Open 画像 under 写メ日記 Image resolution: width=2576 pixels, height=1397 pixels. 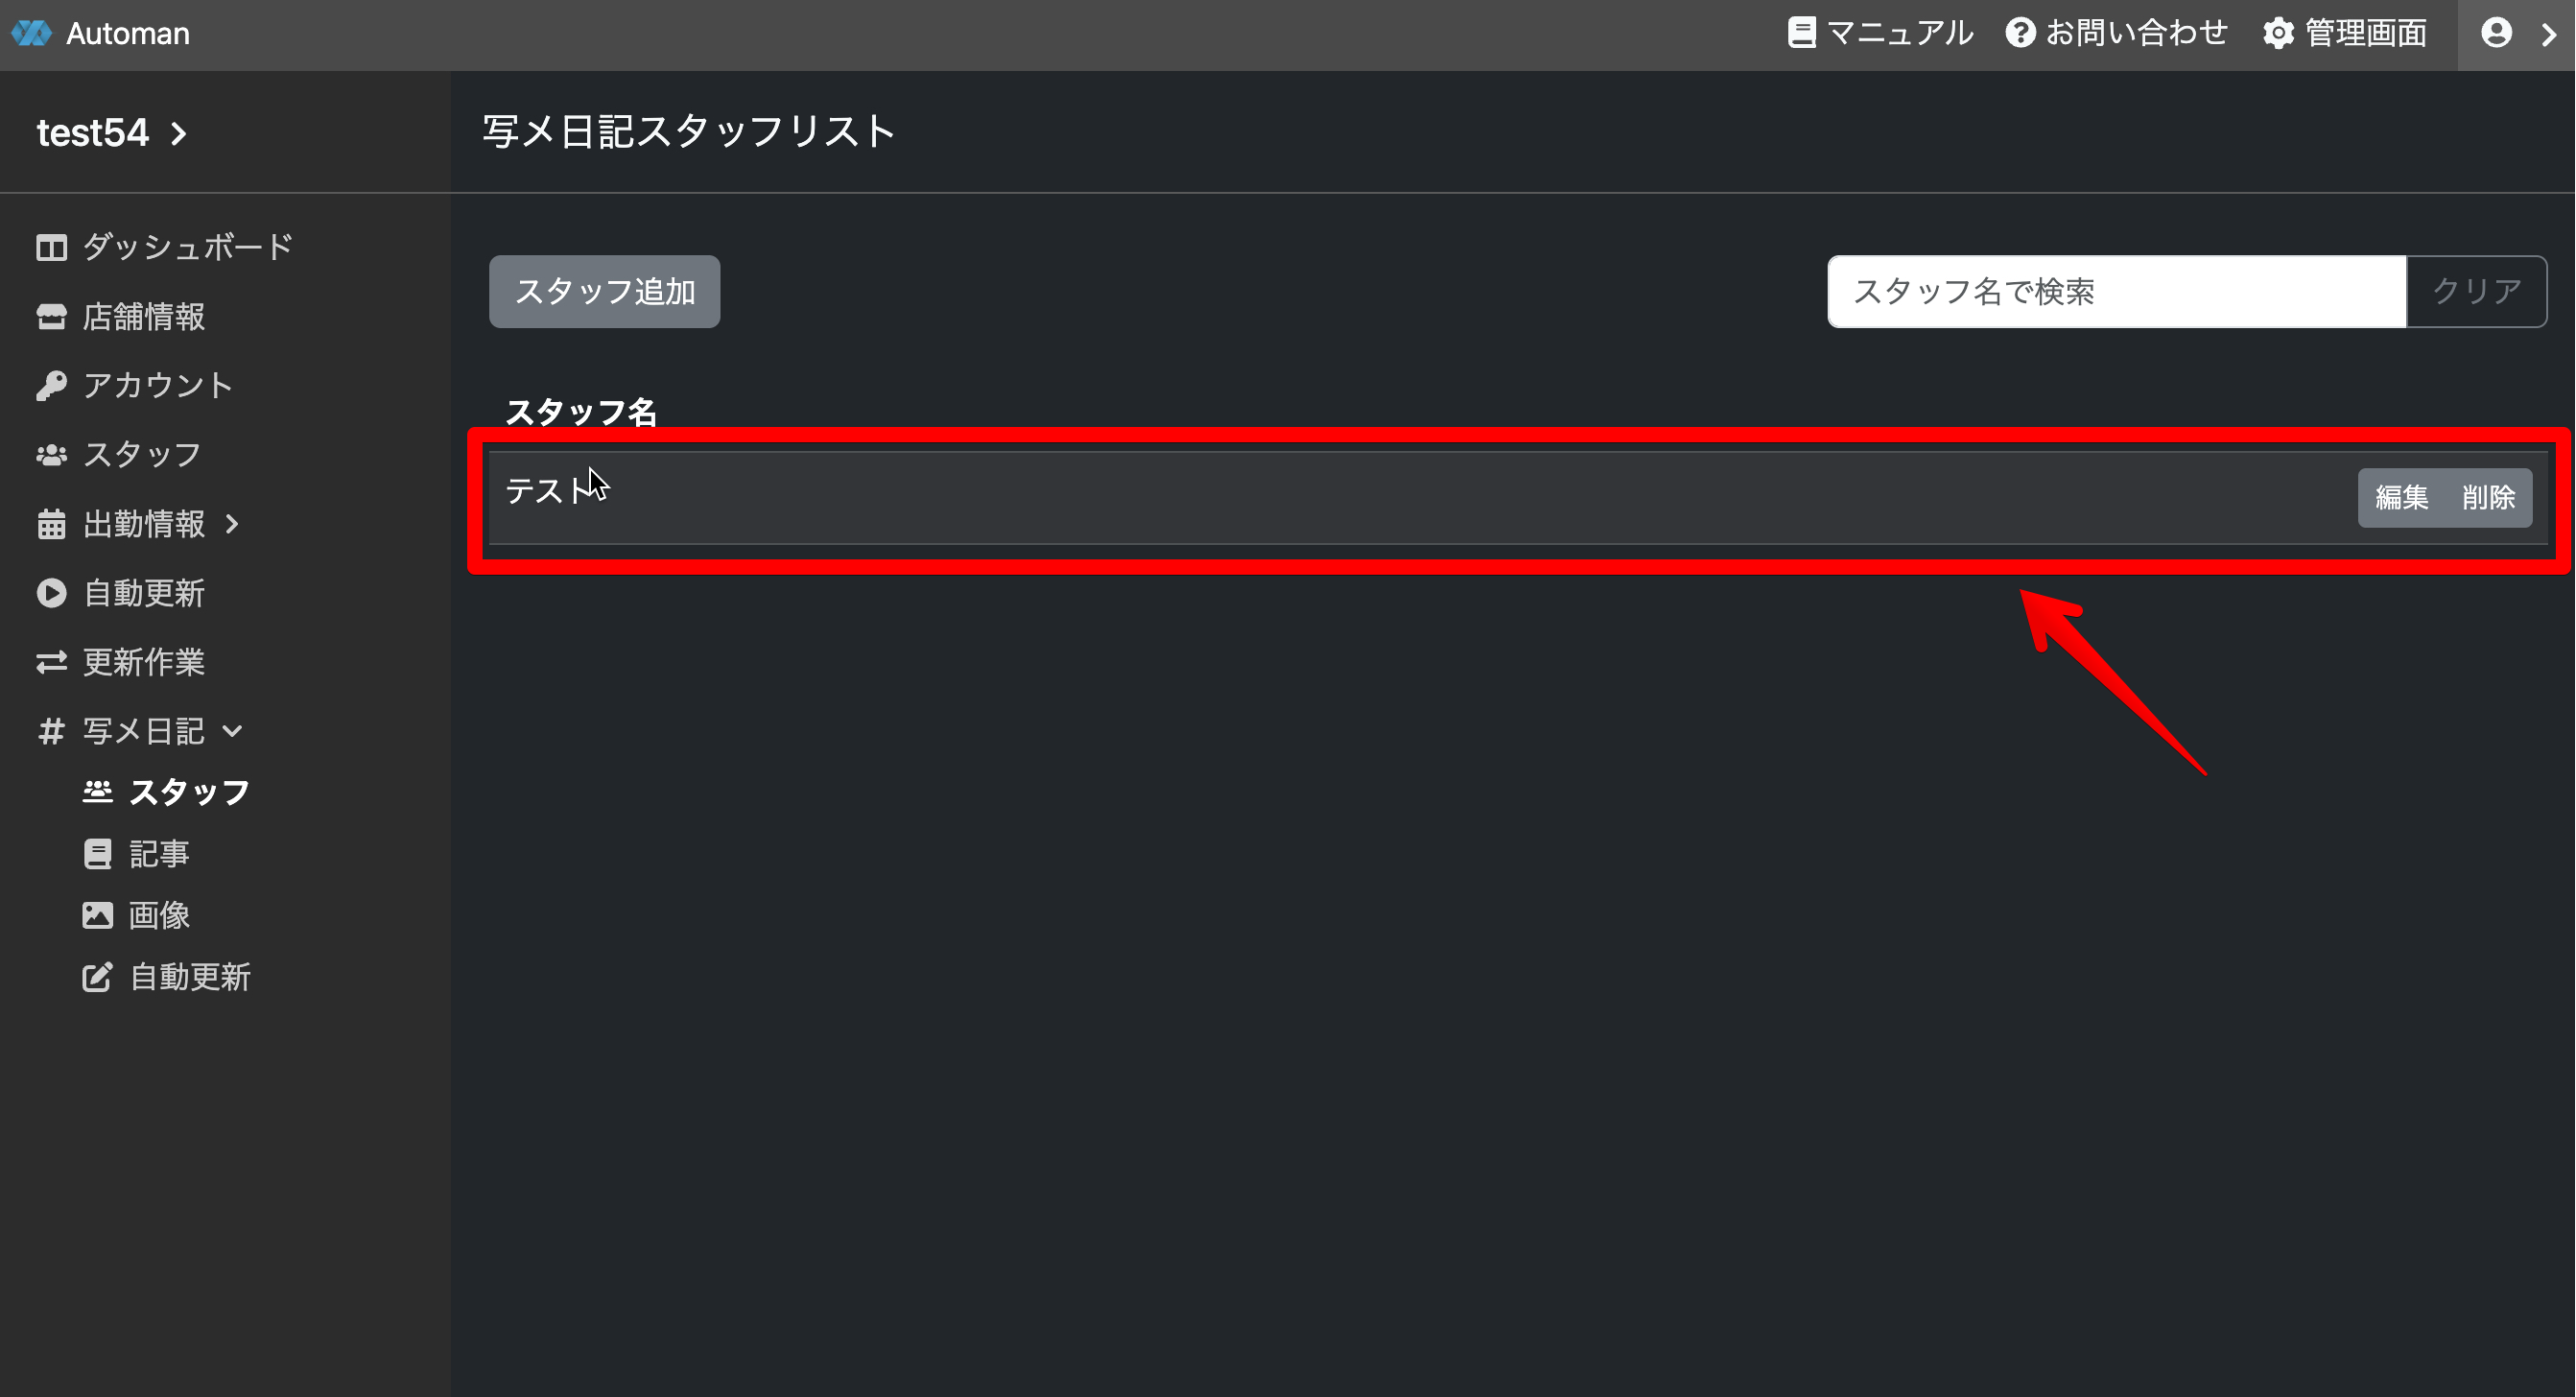tap(159, 915)
